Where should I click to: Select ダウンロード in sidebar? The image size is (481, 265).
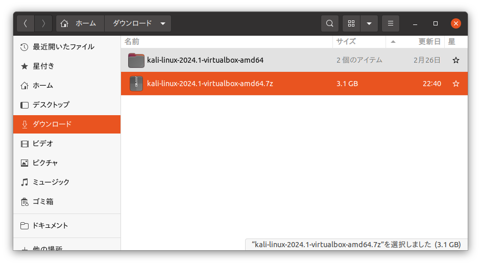click(x=67, y=124)
